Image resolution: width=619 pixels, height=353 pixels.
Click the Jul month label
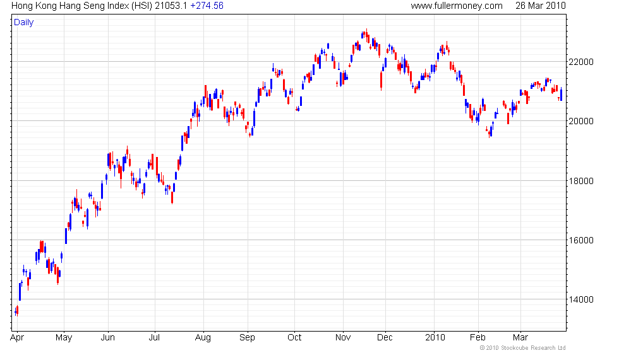click(154, 338)
